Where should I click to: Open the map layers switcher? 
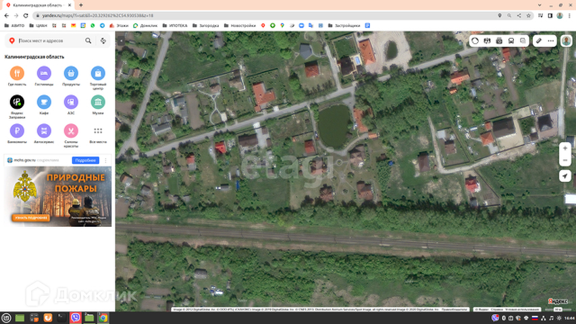tap(523, 40)
